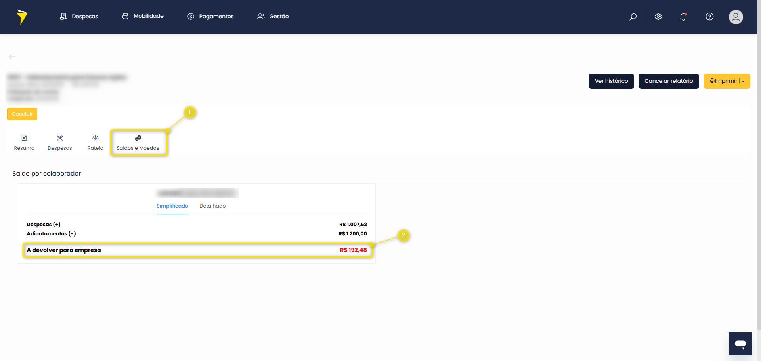Go back with left arrow

point(12,57)
